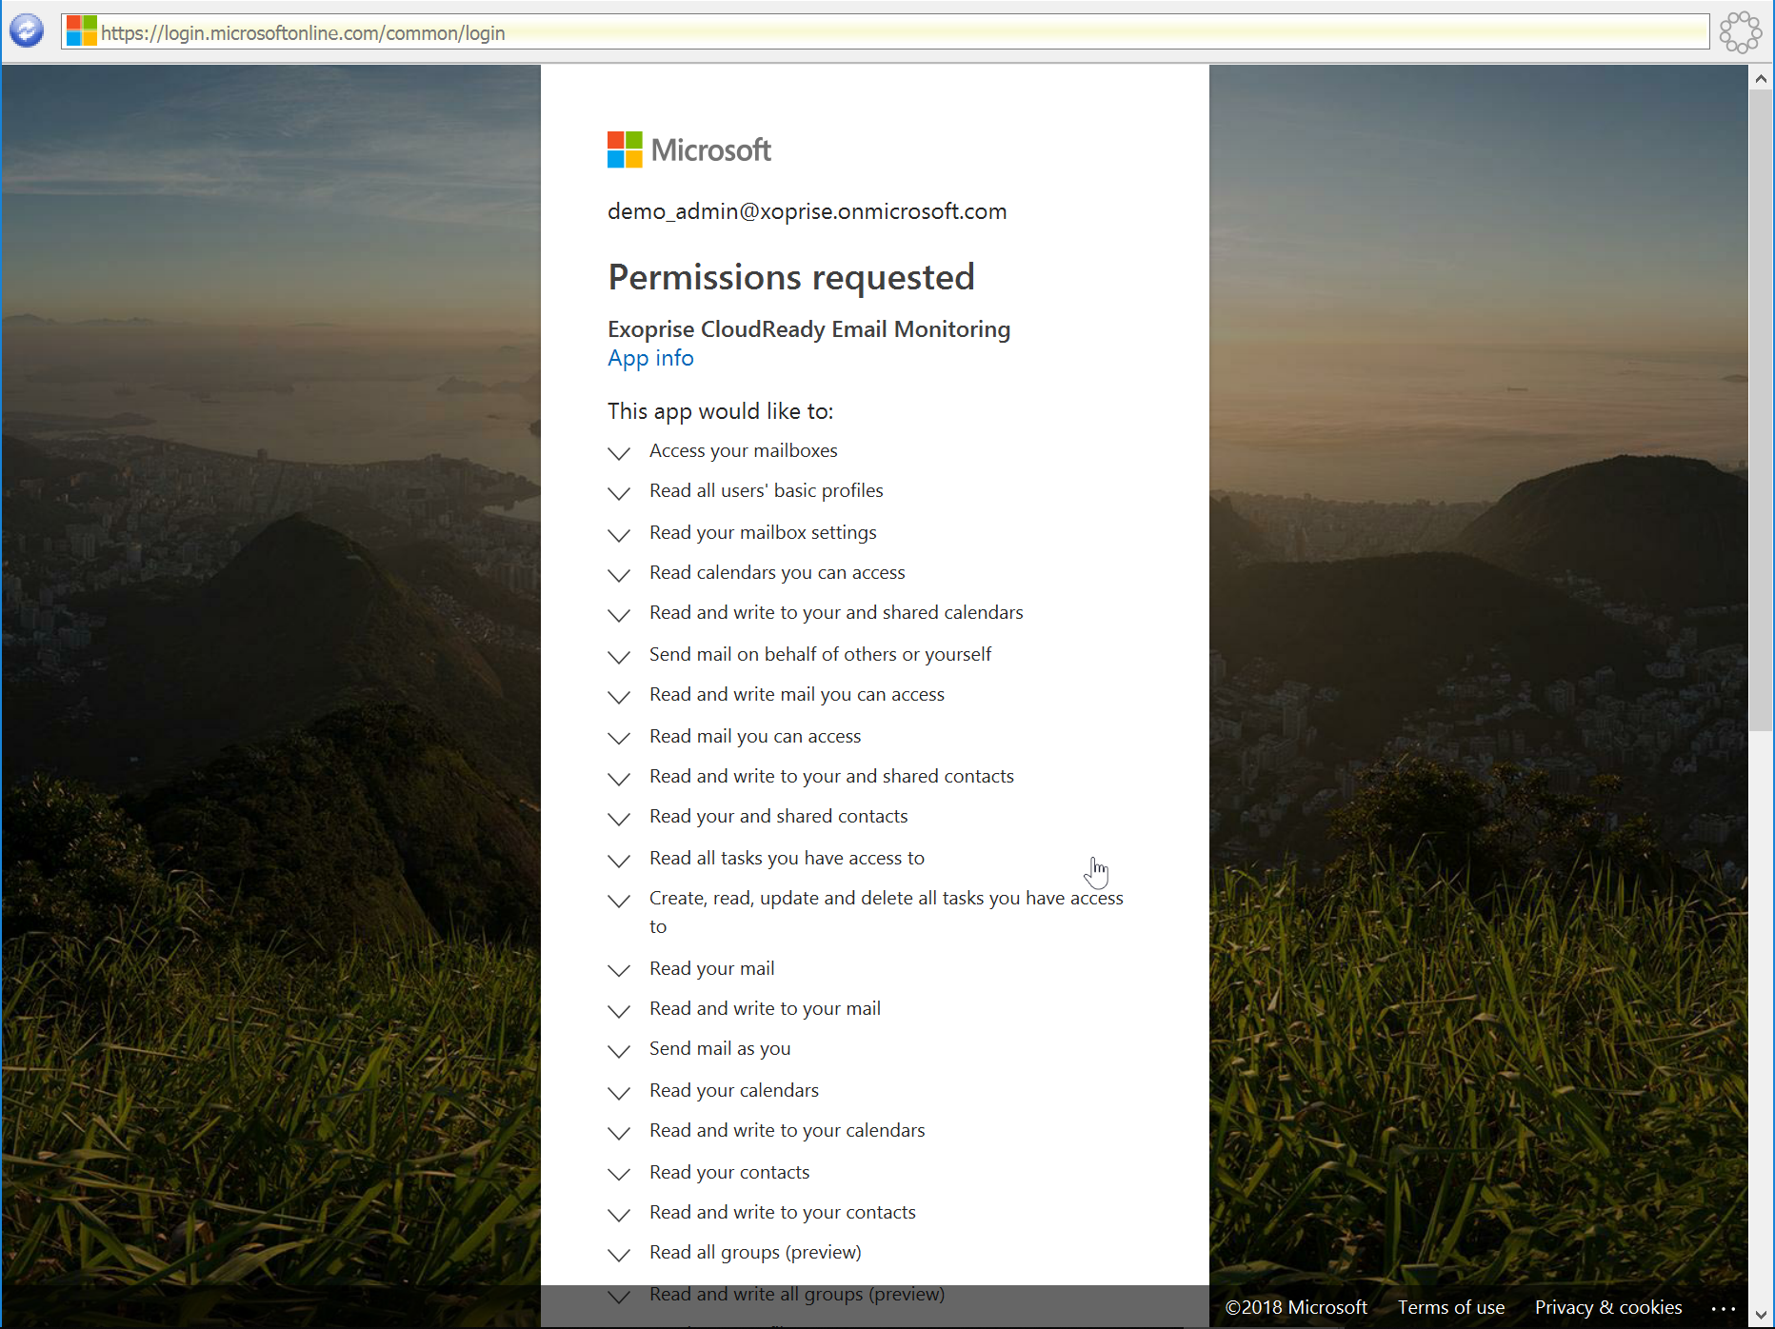1775x1329 pixels.
Task: Click the vertical scrollbar thumb
Action: click(x=1761, y=411)
